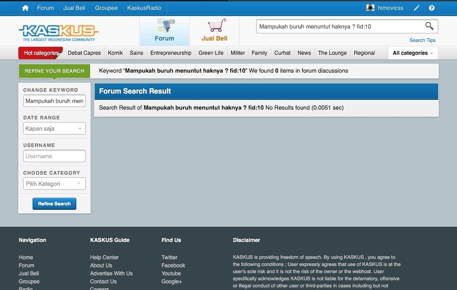Go to the home icon in top bar
Image resolution: width=457 pixels, height=290 pixels.
(25, 8)
